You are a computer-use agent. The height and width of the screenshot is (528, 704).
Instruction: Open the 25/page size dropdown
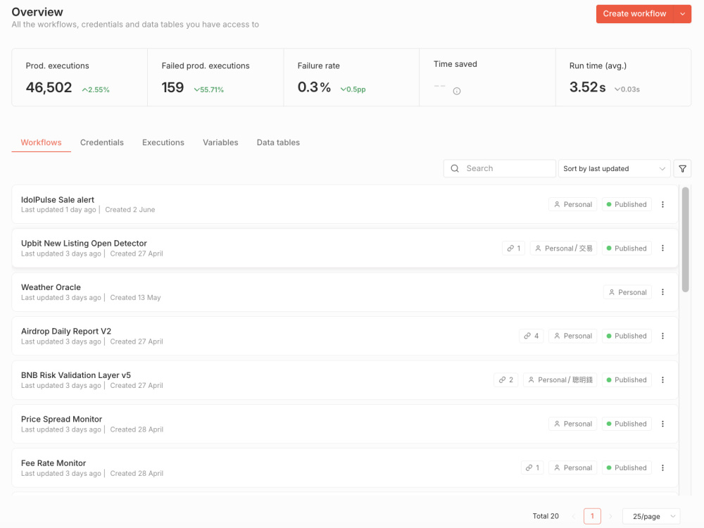click(651, 516)
